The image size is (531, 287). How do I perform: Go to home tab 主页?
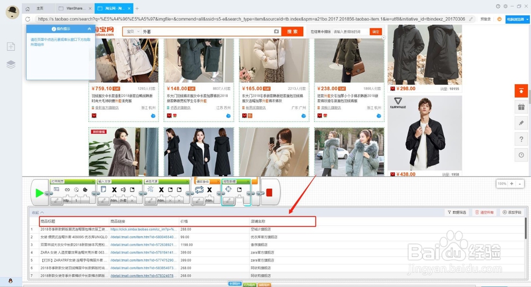[39, 8]
